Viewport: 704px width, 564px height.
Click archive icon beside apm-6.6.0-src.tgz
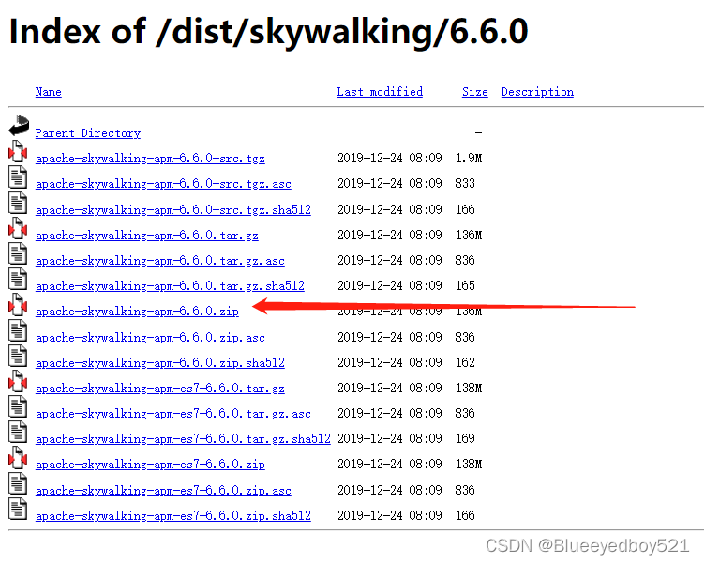[x=18, y=151]
